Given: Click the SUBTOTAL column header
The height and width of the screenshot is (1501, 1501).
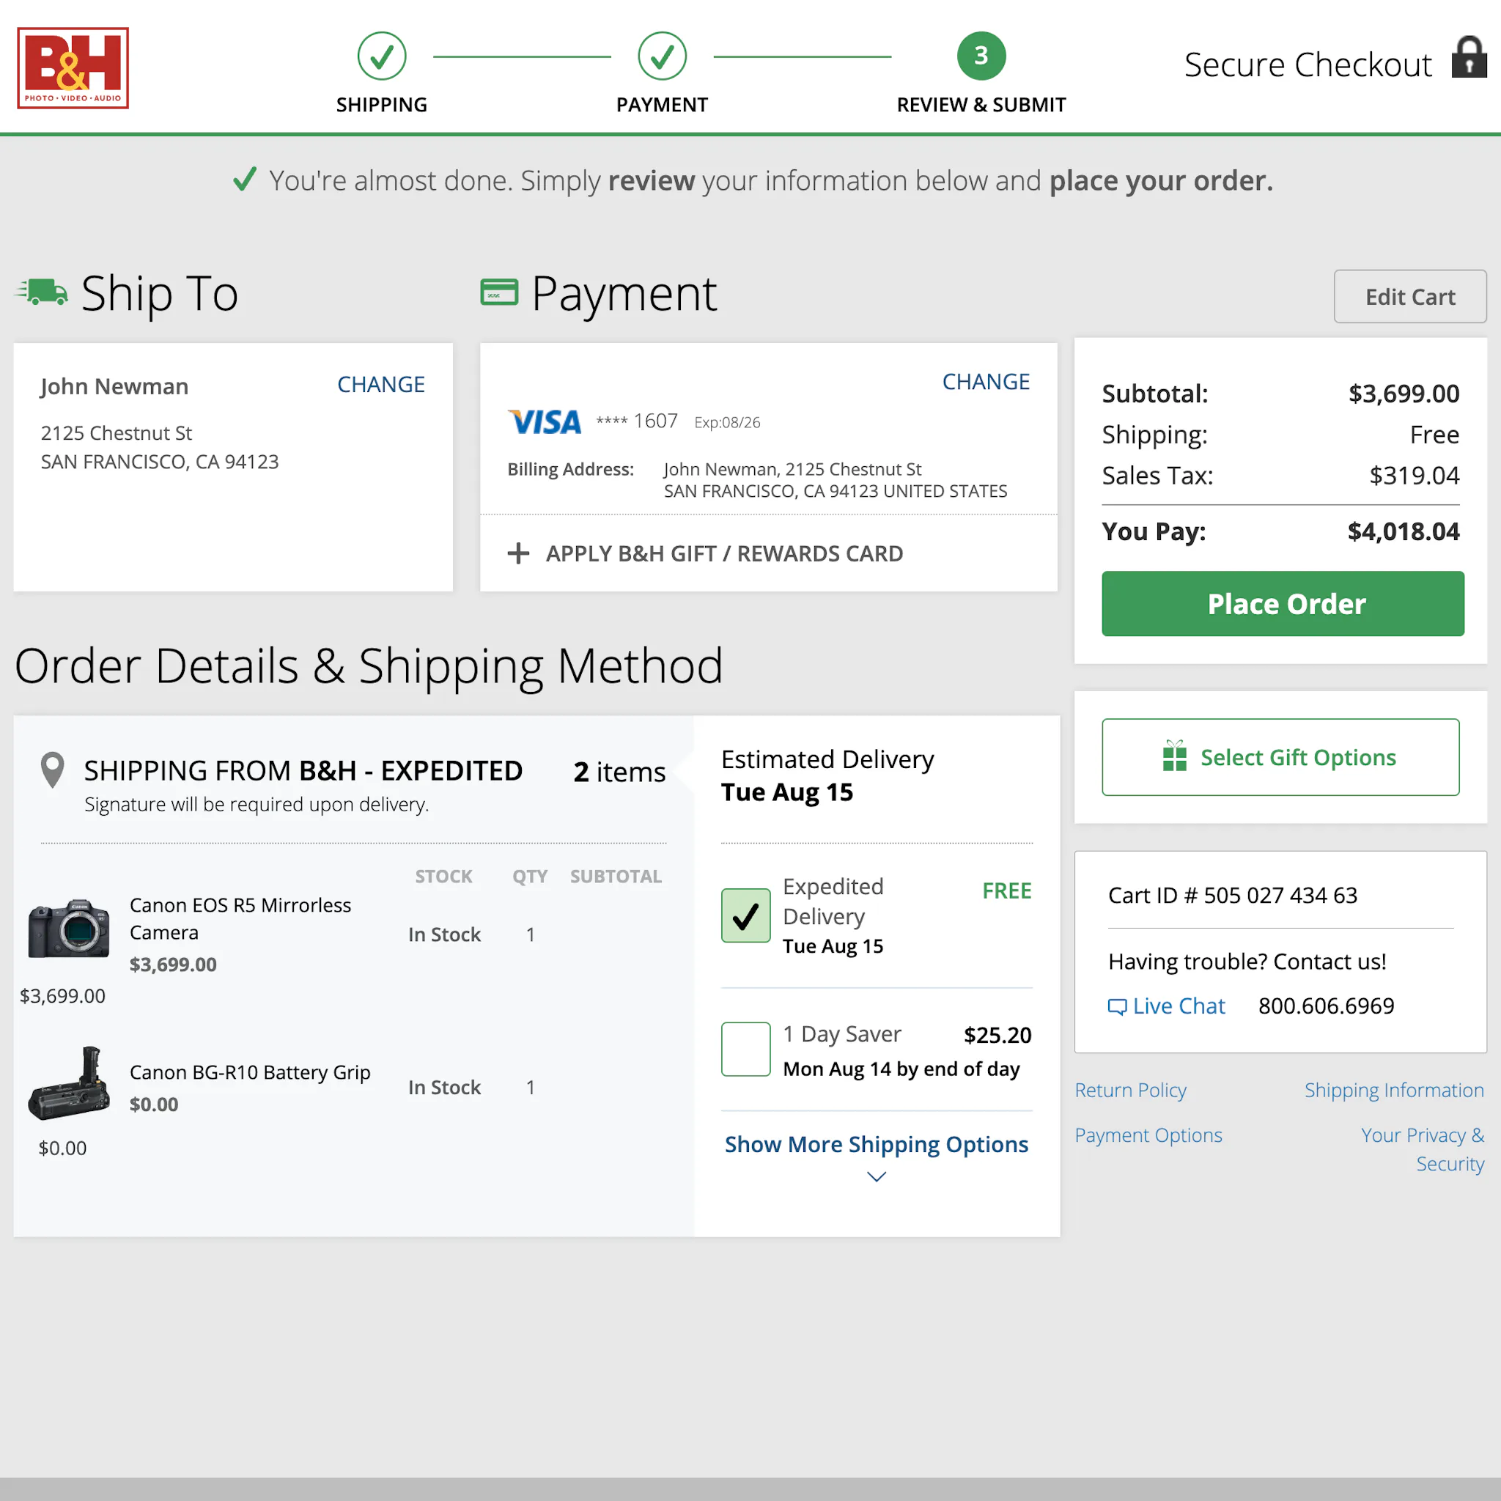Looking at the screenshot, I should [616, 877].
